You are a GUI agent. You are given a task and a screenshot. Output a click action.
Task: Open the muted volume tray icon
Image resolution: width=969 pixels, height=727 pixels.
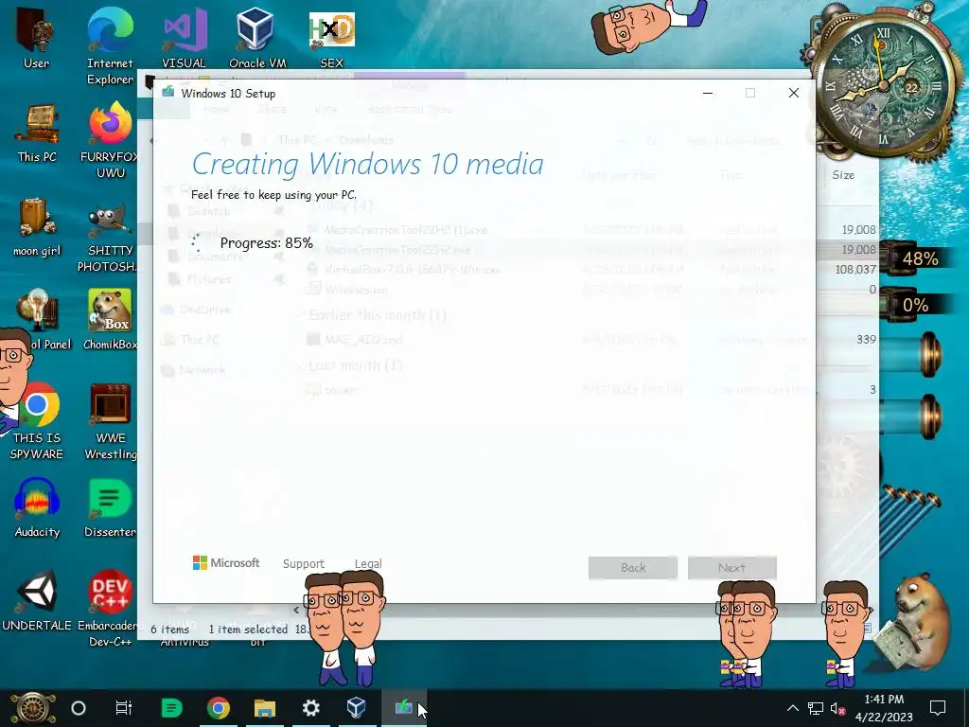pyautogui.click(x=838, y=708)
